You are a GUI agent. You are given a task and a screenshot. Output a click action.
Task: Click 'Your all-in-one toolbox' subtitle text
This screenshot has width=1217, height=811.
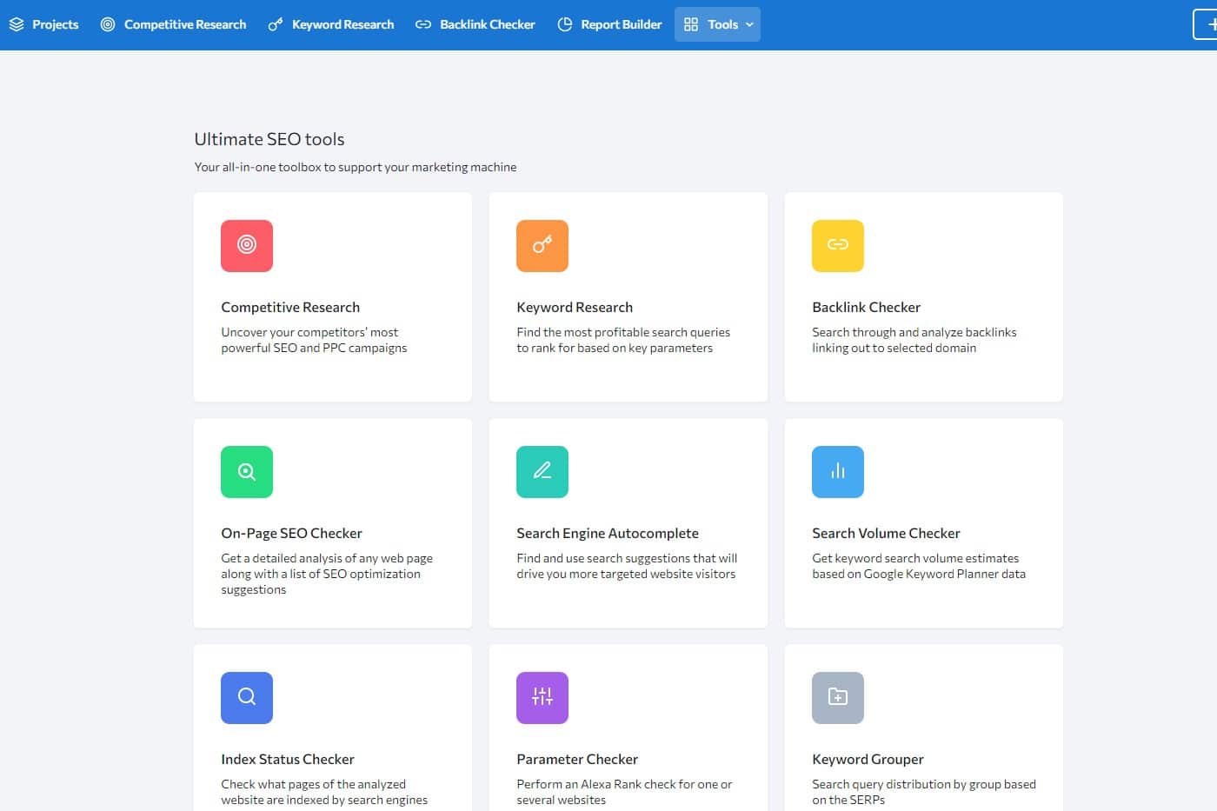356,167
